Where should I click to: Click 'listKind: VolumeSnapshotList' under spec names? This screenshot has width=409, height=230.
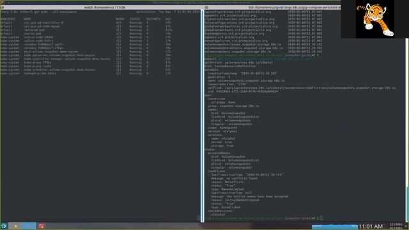click(235, 117)
